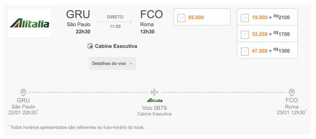
Task: Click the 95.000 points price text
Action: [196, 17]
